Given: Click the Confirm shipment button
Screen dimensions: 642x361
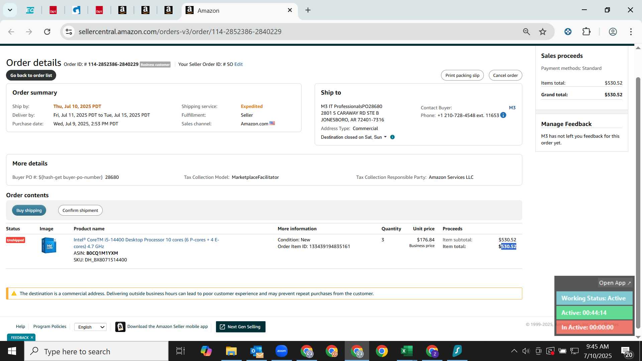Looking at the screenshot, I should click(x=80, y=211).
